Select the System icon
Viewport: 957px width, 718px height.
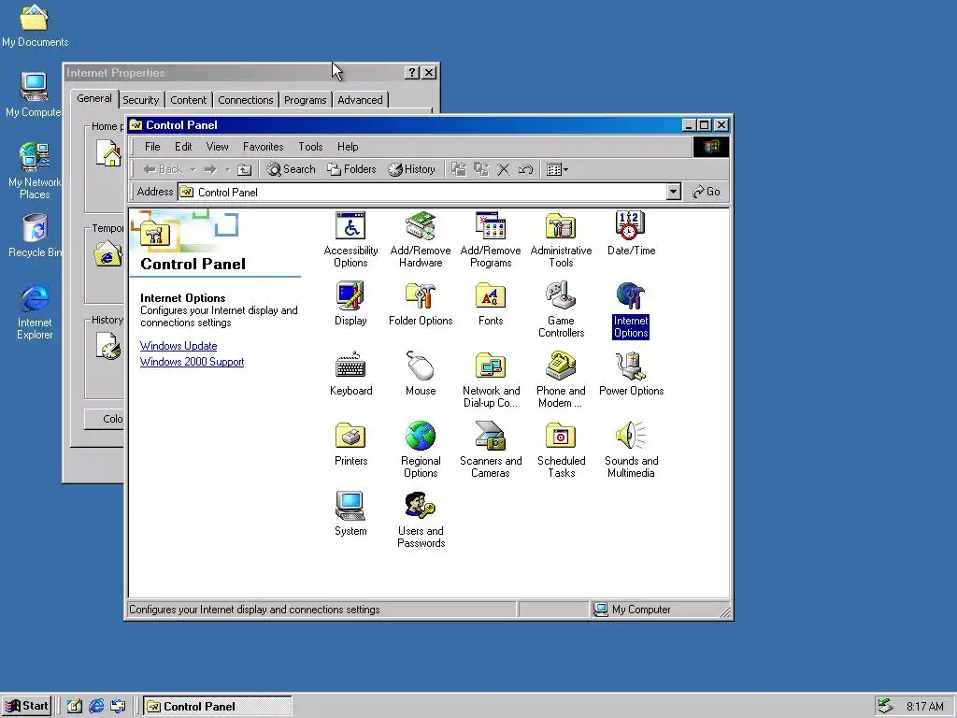click(350, 514)
